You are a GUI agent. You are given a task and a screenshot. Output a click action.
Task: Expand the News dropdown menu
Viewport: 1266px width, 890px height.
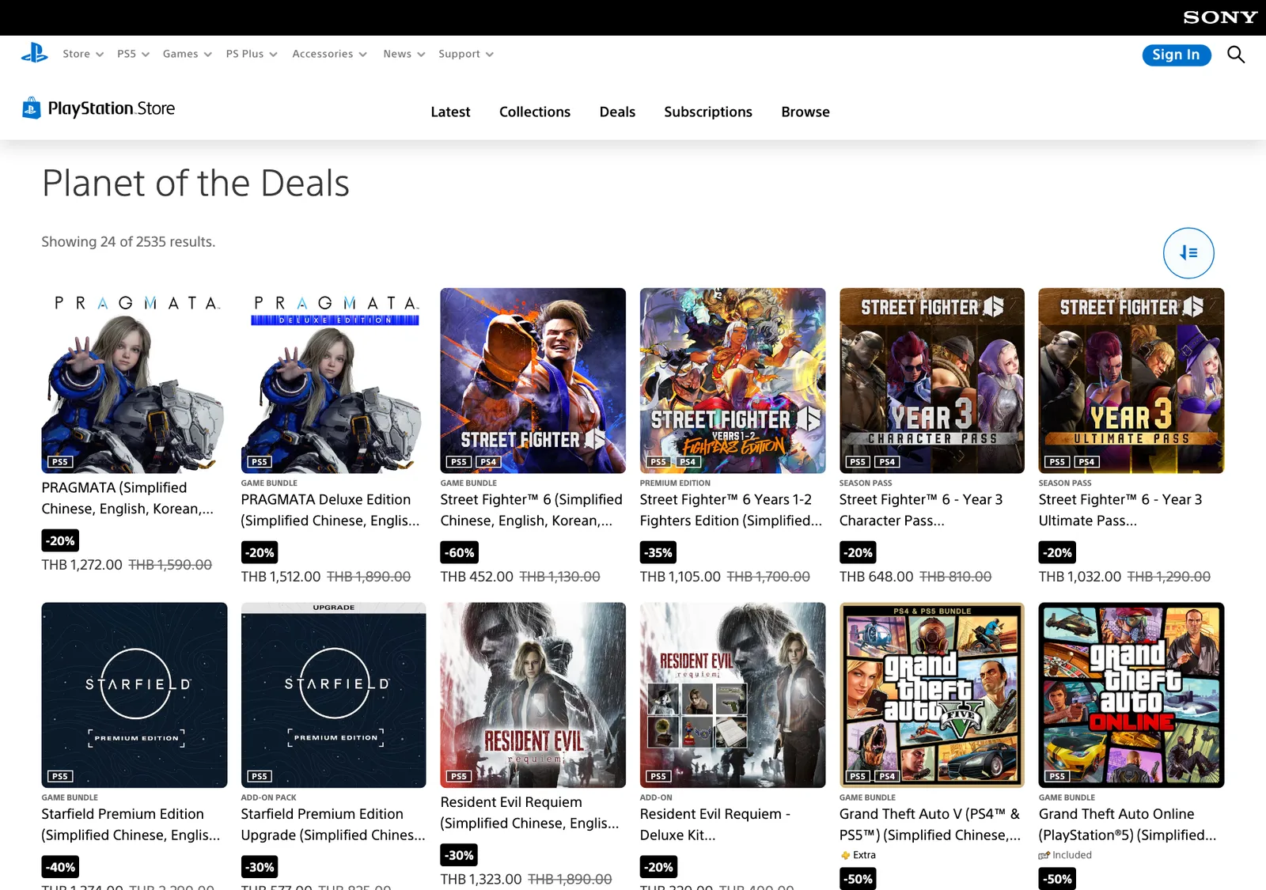(x=404, y=54)
